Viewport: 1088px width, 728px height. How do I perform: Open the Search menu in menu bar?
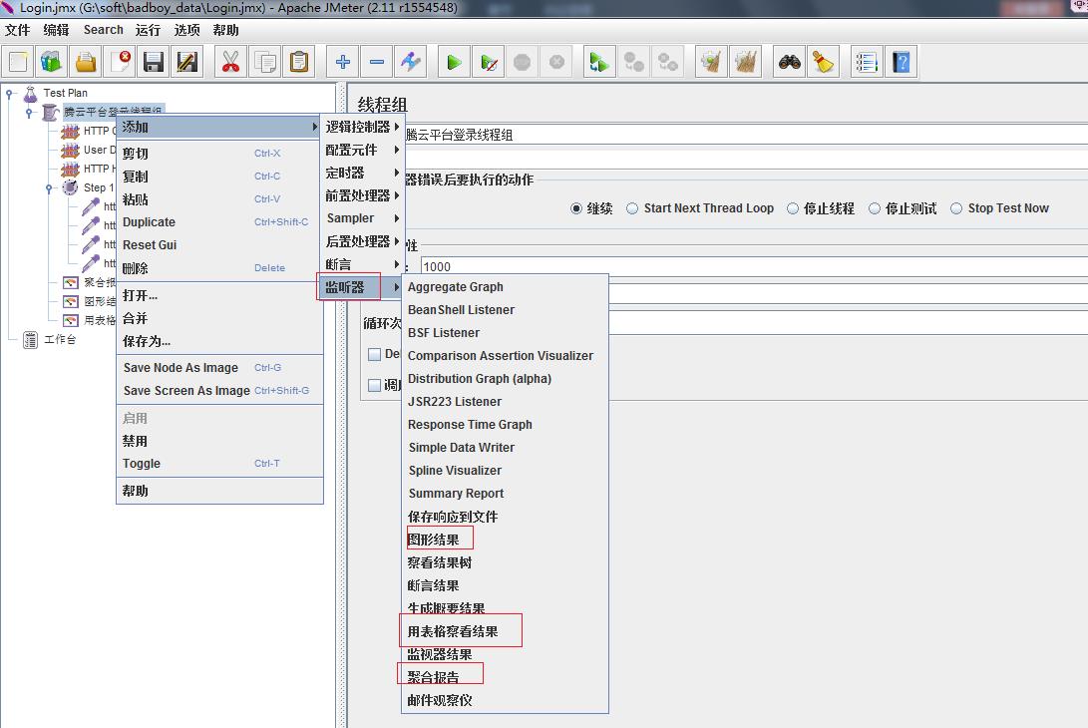tap(104, 30)
